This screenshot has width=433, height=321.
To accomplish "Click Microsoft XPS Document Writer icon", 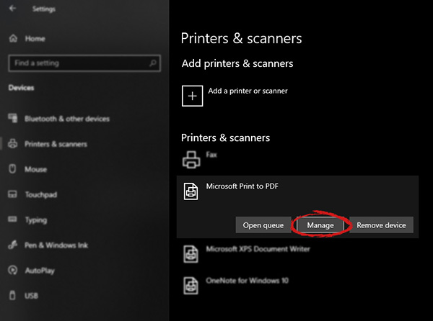I will coord(191,254).
